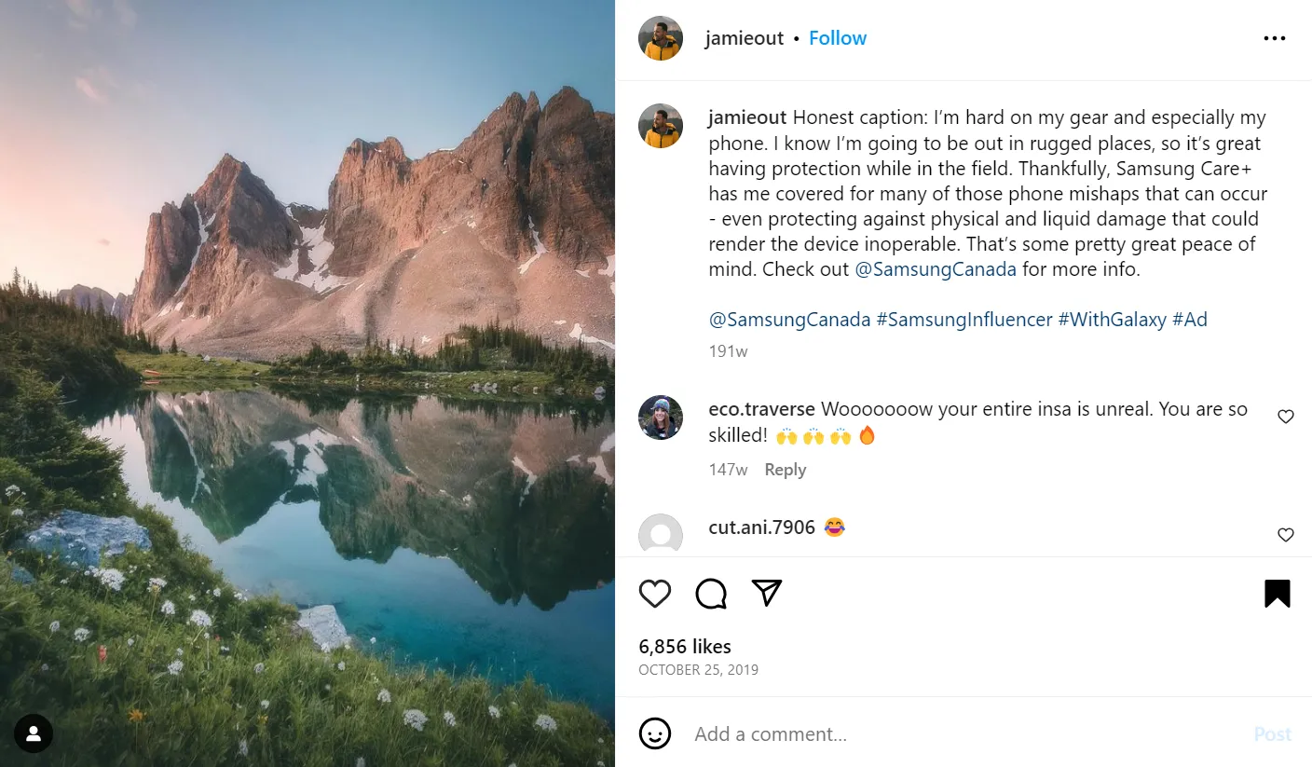Open jamieout's avatar in the post header

(x=661, y=38)
